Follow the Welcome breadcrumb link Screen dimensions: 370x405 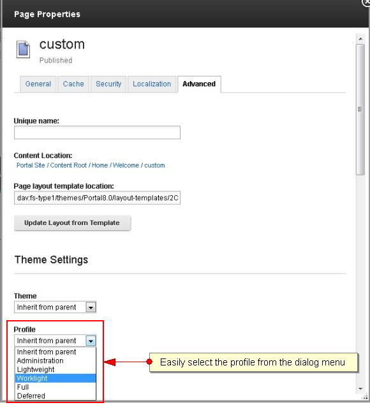(x=126, y=165)
